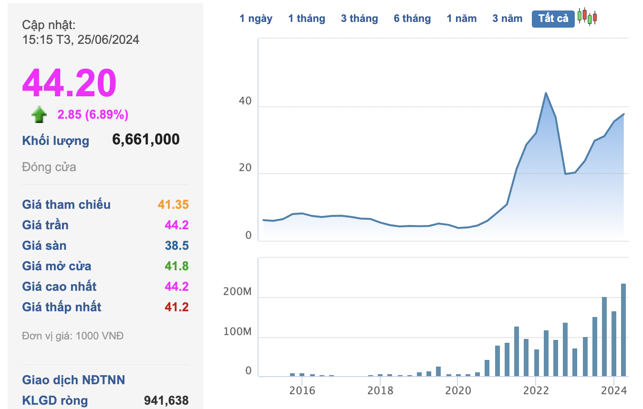Click the 'KLGD ròng' label
This screenshot has width=643, height=409.
click(55, 401)
